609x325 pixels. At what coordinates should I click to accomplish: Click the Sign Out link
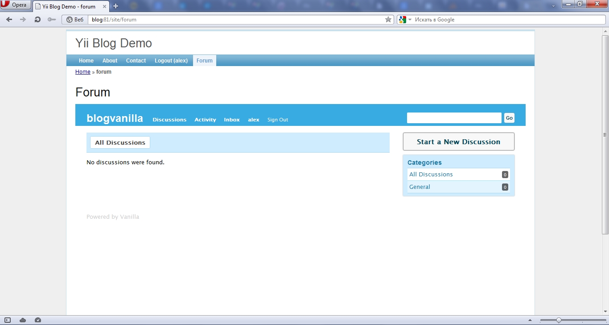[278, 120]
